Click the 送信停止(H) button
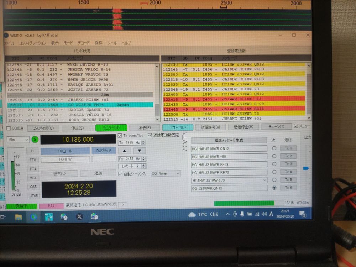 (x=244, y=127)
